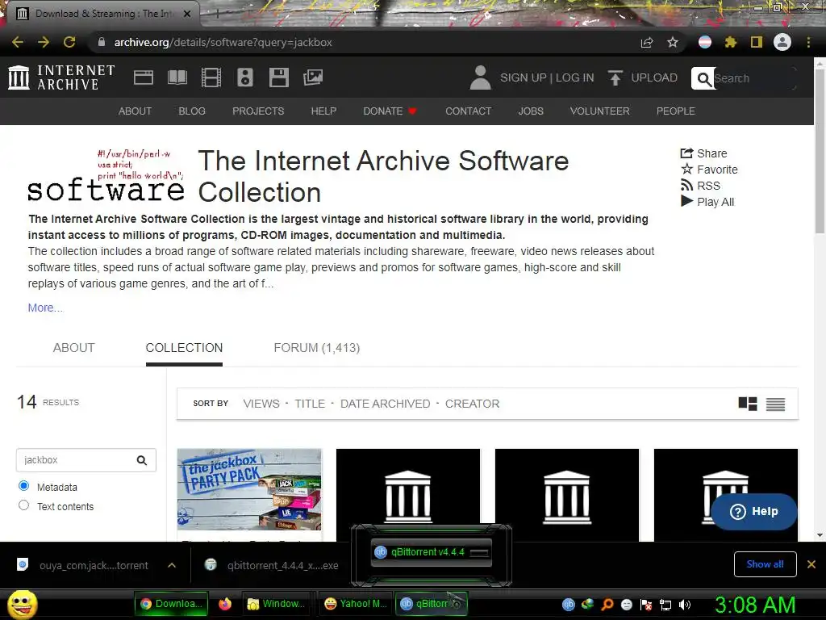Image resolution: width=826 pixels, height=620 pixels.
Task: Sort results by VIEWS
Action: [261, 404]
